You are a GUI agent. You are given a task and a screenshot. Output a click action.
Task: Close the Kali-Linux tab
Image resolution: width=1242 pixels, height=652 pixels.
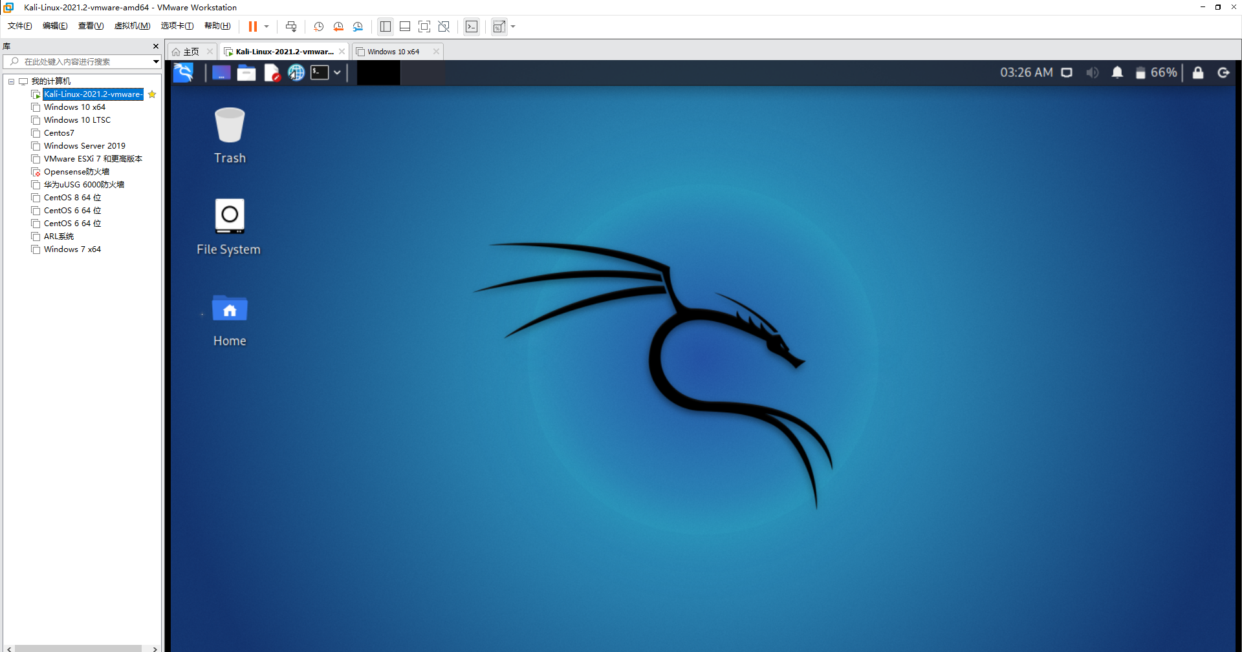342,52
